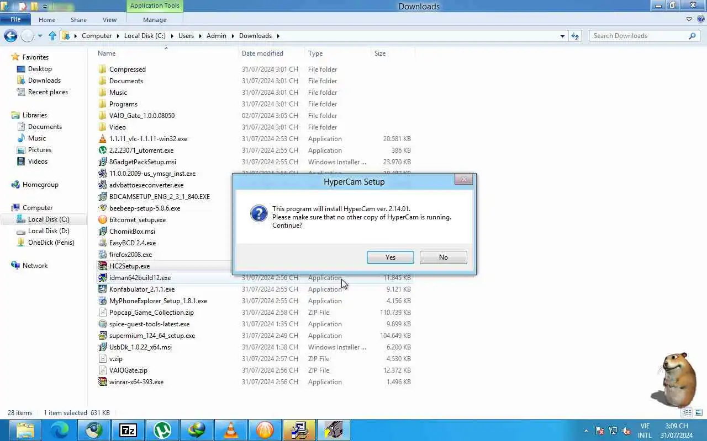Expand the arrow after Local Disk (C:) breadcrumb

(172, 36)
